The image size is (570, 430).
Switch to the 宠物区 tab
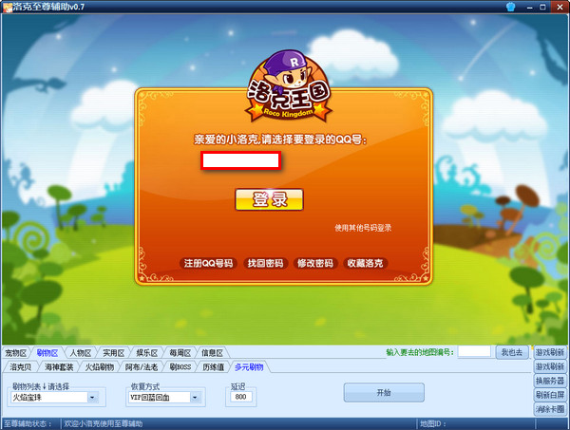point(15,353)
